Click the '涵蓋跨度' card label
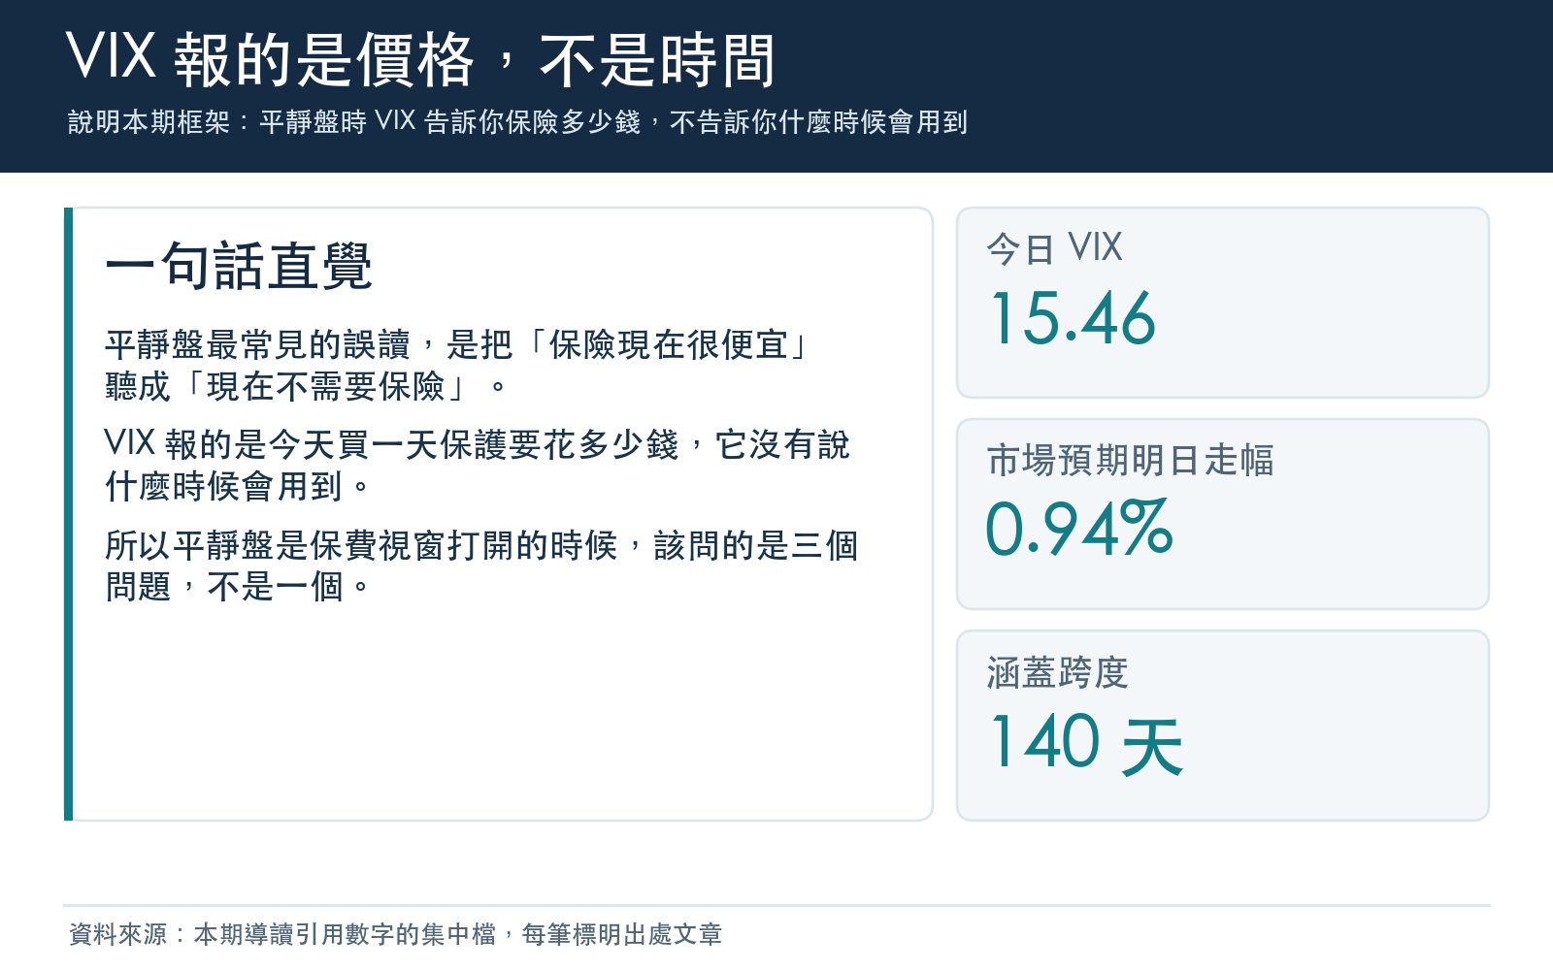This screenshot has width=1553, height=970. point(1057,672)
